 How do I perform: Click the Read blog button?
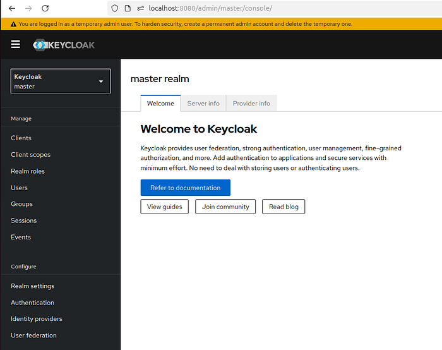coord(284,207)
